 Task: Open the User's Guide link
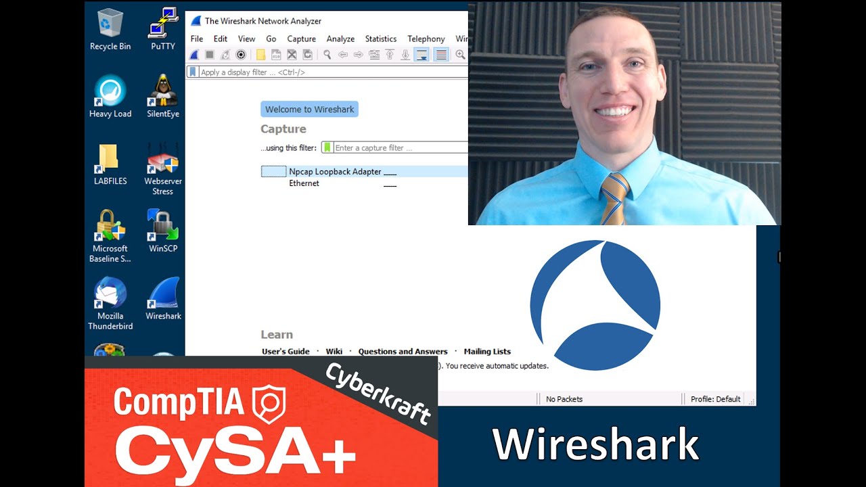pyautogui.click(x=286, y=351)
